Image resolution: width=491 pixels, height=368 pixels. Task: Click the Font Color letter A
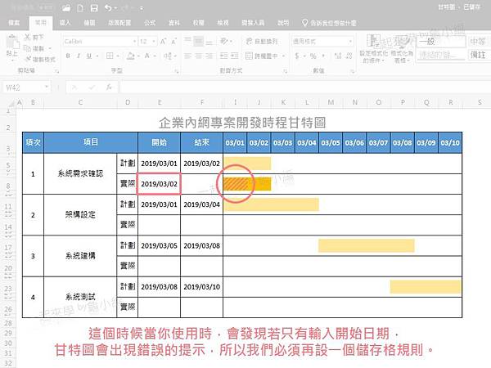pos(146,56)
